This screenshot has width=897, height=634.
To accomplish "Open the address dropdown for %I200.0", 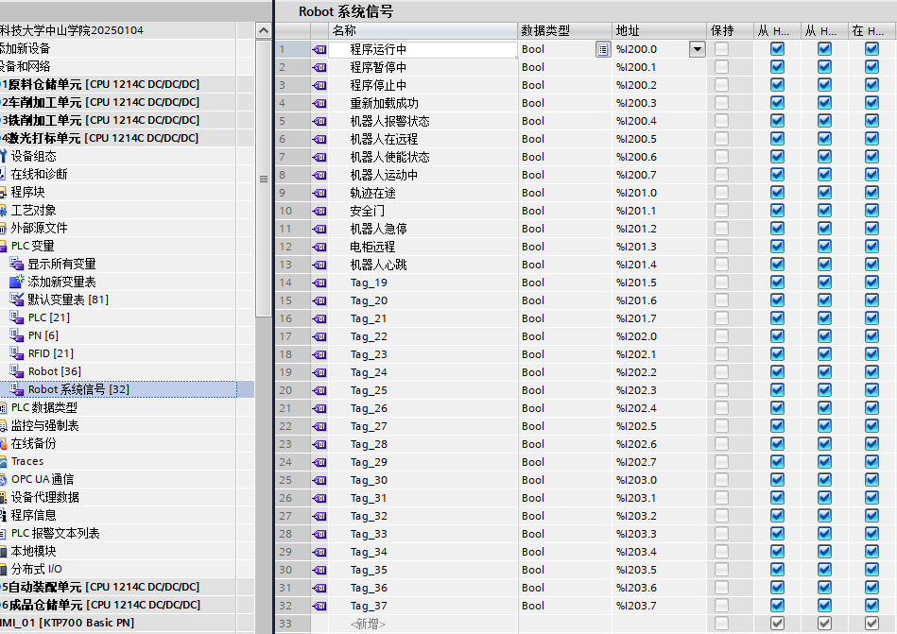I will 698,49.
